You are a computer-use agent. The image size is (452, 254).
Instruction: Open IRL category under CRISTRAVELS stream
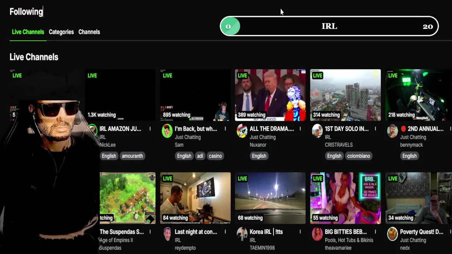click(328, 137)
